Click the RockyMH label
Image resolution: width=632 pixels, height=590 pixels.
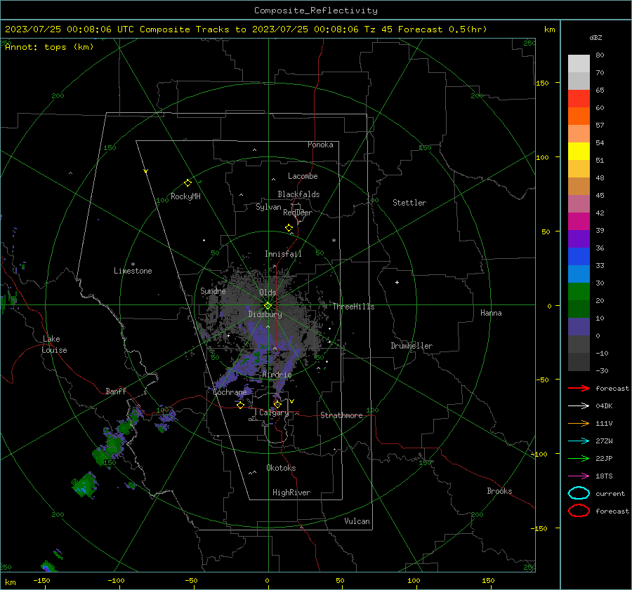click(185, 196)
